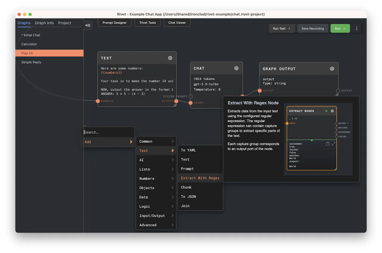This screenshot has width=382, height=253.
Task: Expand Extract Regex output with diagonal arrows icon
Action: point(333,143)
